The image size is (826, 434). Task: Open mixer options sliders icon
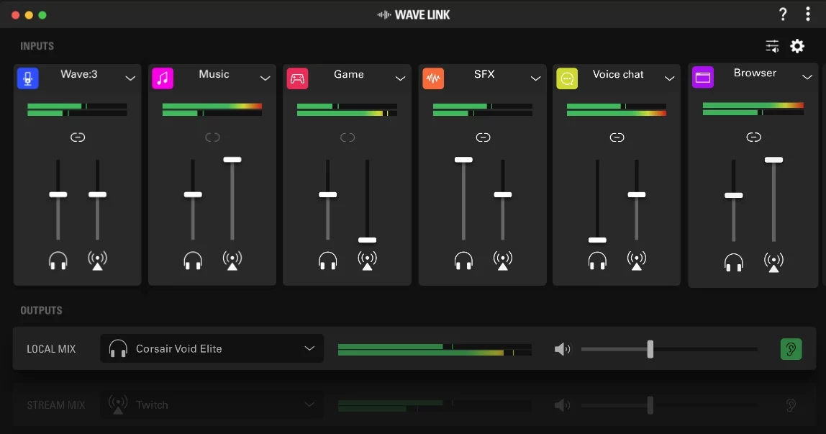pyautogui.click(x=772, y=46)
